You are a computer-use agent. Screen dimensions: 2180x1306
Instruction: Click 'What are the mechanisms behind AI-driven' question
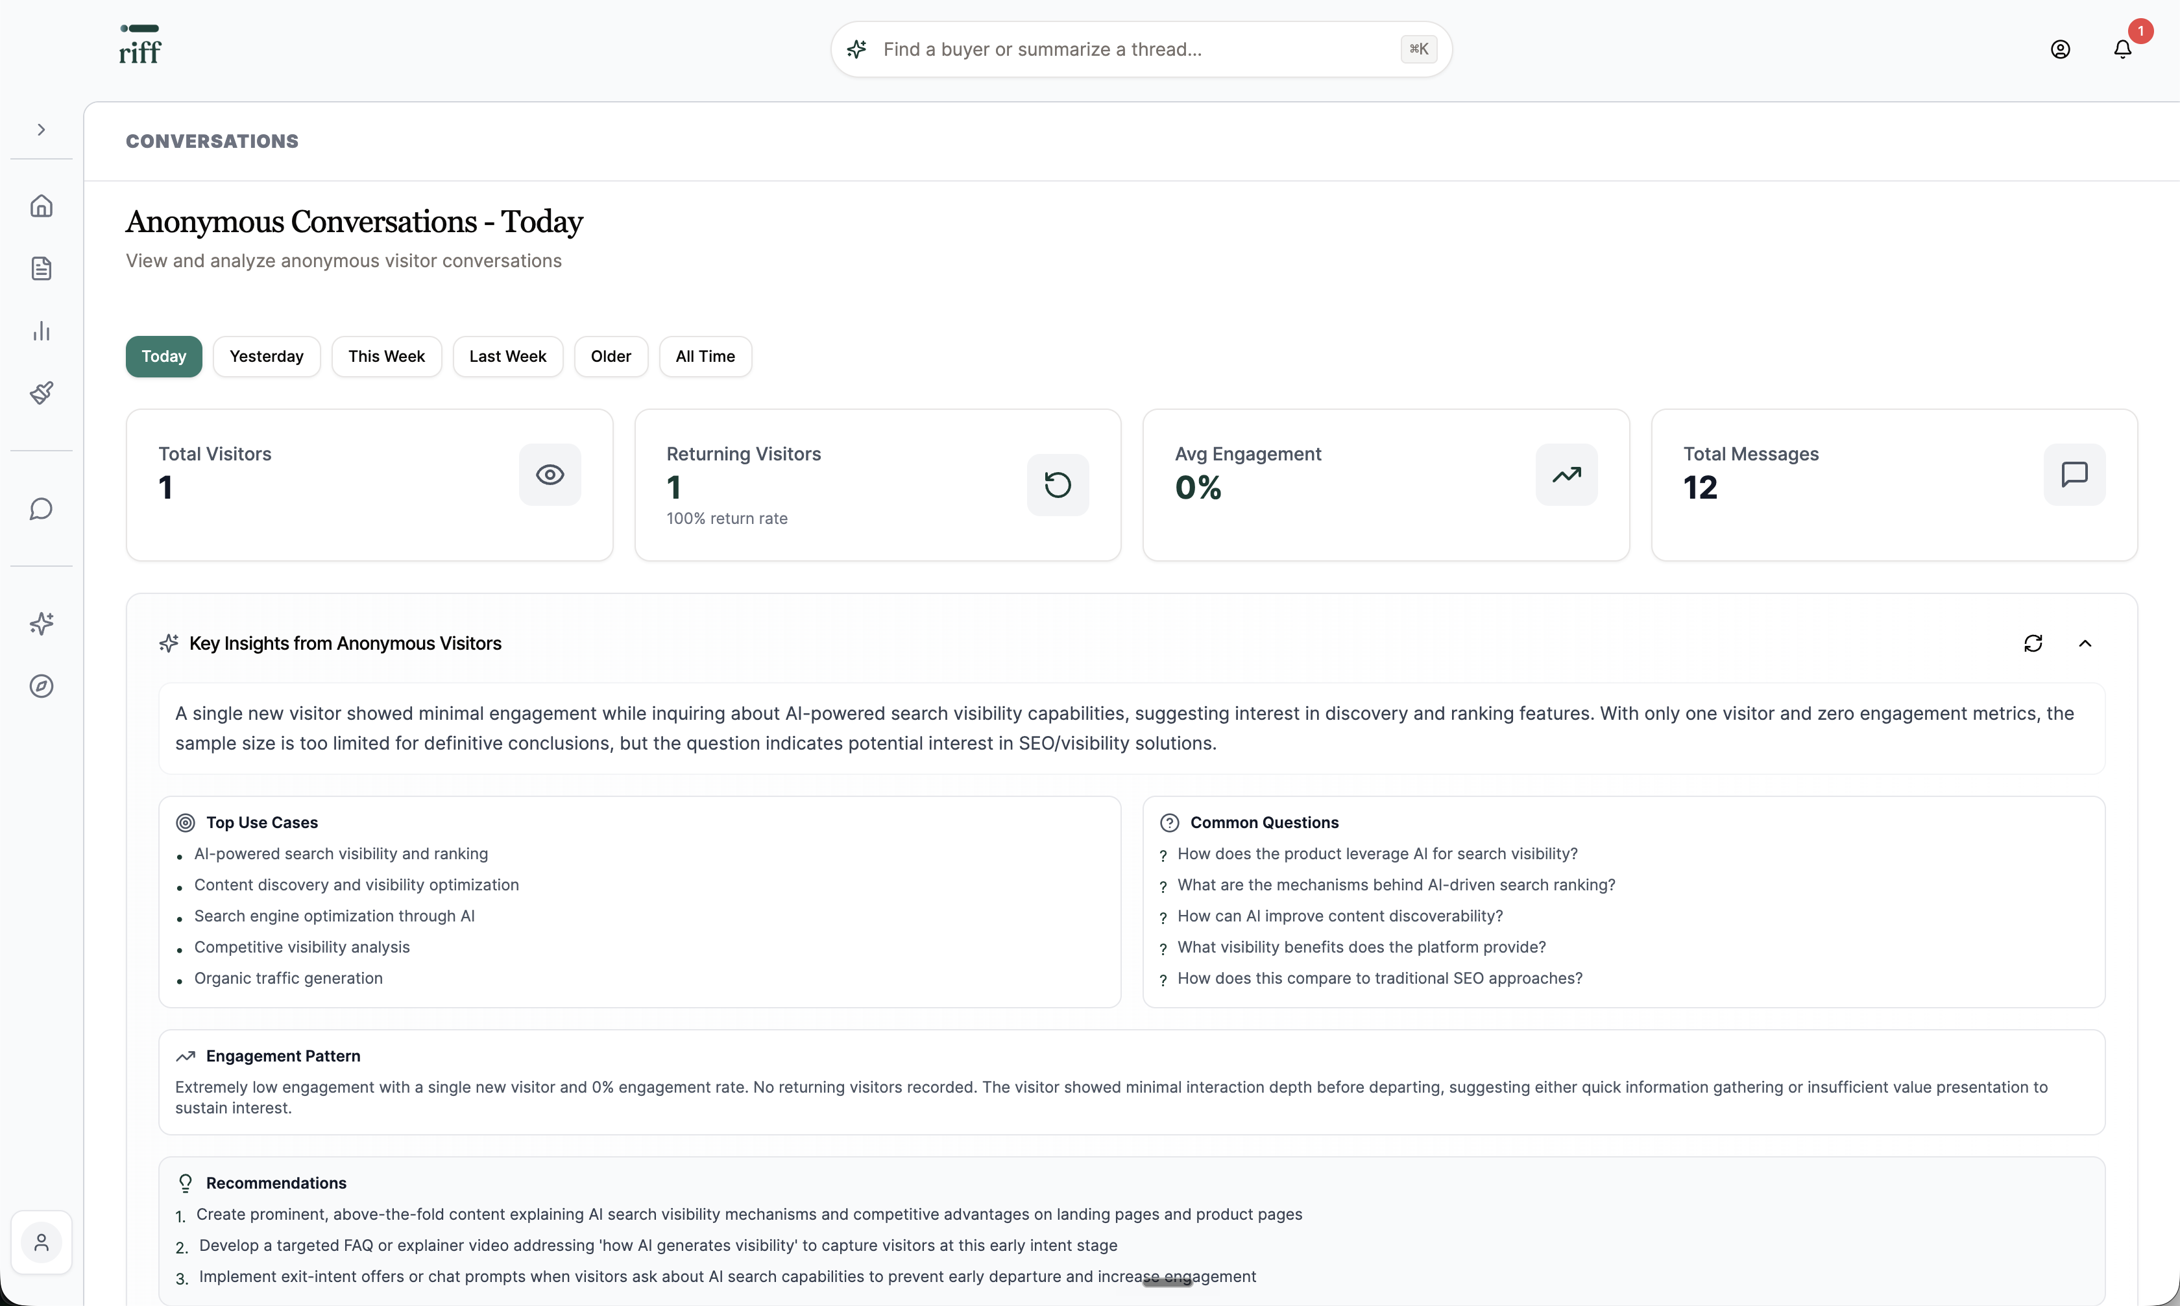click(1396, 885)
